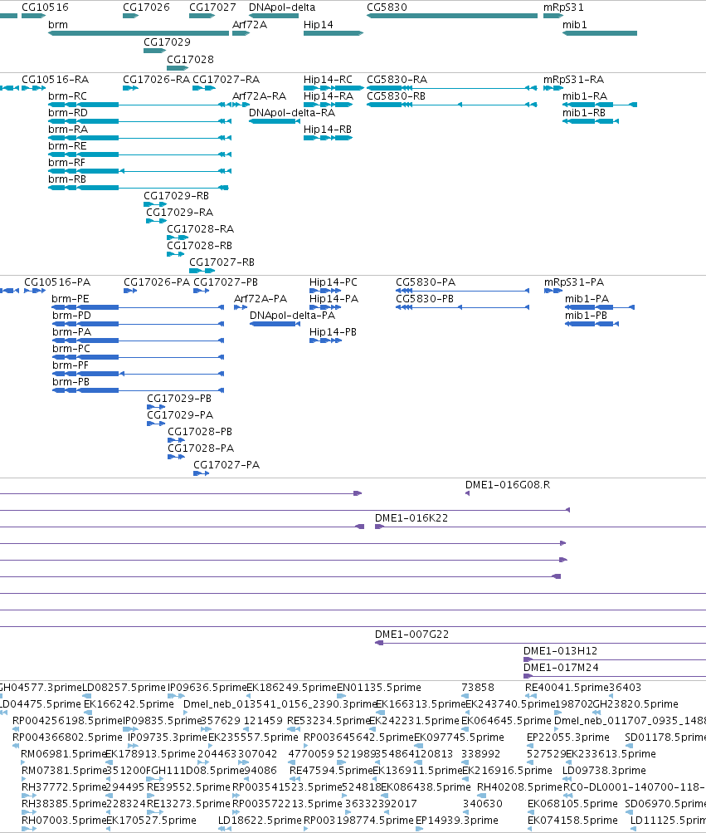Viewport: 706px width, 833px height.
Task: Select the CG10516 gene label
Action: (x=45, y=7)
